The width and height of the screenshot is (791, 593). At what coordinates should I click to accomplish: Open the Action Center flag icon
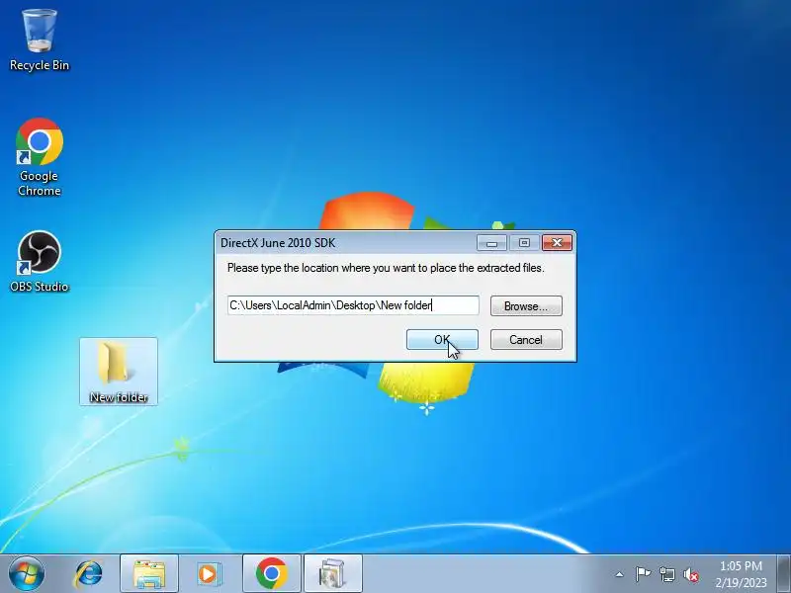[643, 574]
